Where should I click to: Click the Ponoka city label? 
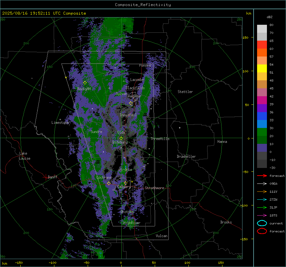pyautogui.click(x=145, y=65)
